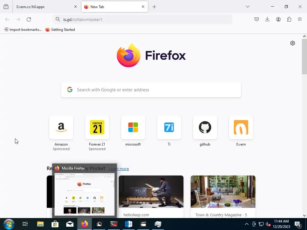Click the taskbar icon with four blue panes
The image size is (307, 230).
129,224
